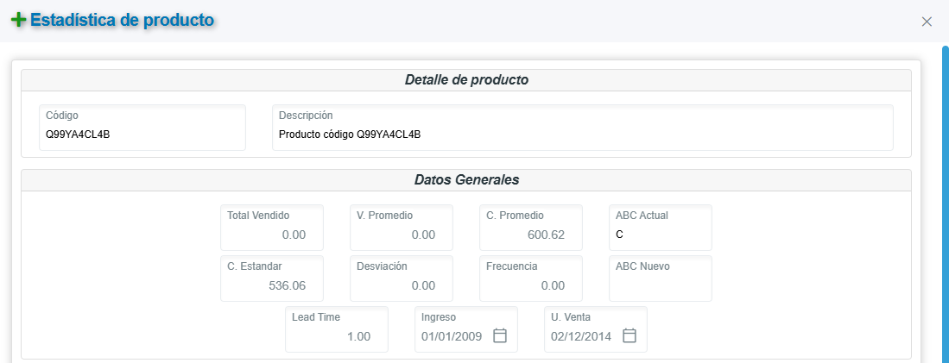Viewport: 949px width, 363px height.
Task: Click the green plus icon beside title
Action: pyautogui.click(x=18, y=20)
